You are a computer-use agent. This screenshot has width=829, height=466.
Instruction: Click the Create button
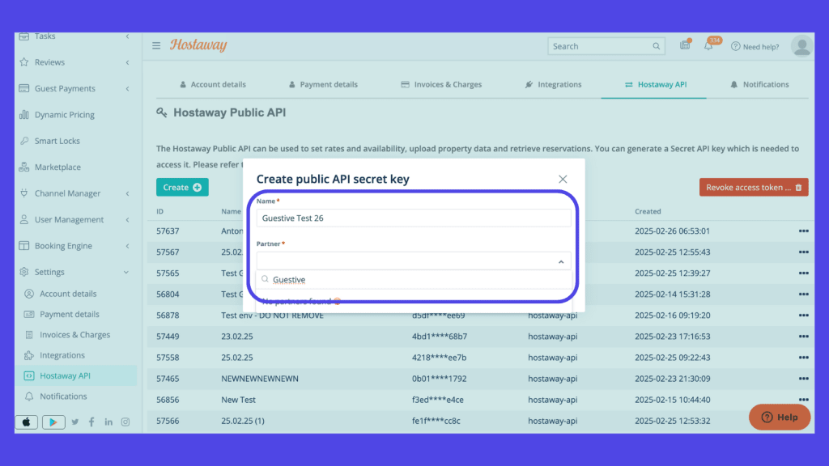pyautogui.click(x=182, y=187)
